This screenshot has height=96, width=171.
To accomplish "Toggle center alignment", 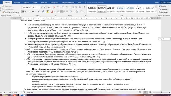I will [61, 11].
